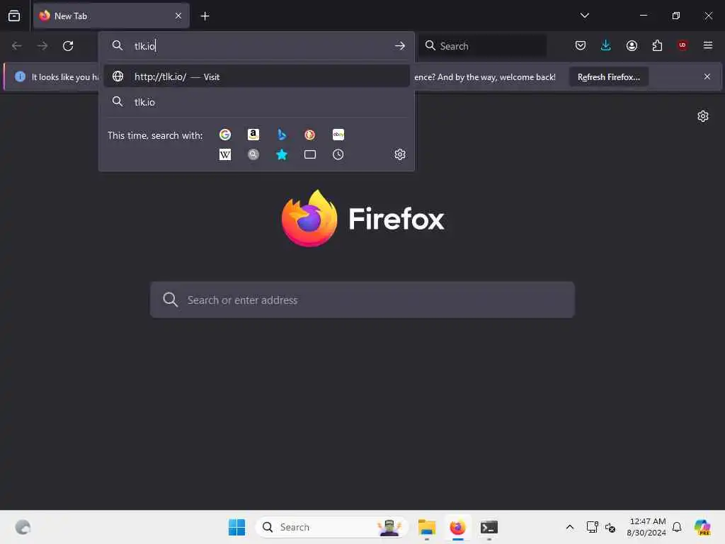Search this time with Amazon
The width and height of the screenshot is (725, 544).
tap(253, 135)
